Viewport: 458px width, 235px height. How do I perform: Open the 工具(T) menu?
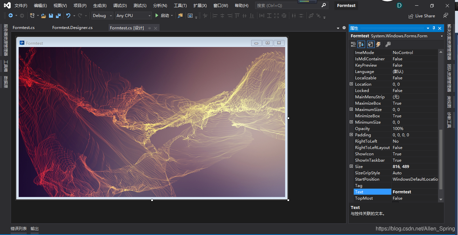tap(180, 6)
